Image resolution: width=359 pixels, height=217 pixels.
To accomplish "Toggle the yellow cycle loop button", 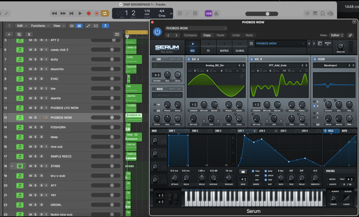I will coord(105,14).
